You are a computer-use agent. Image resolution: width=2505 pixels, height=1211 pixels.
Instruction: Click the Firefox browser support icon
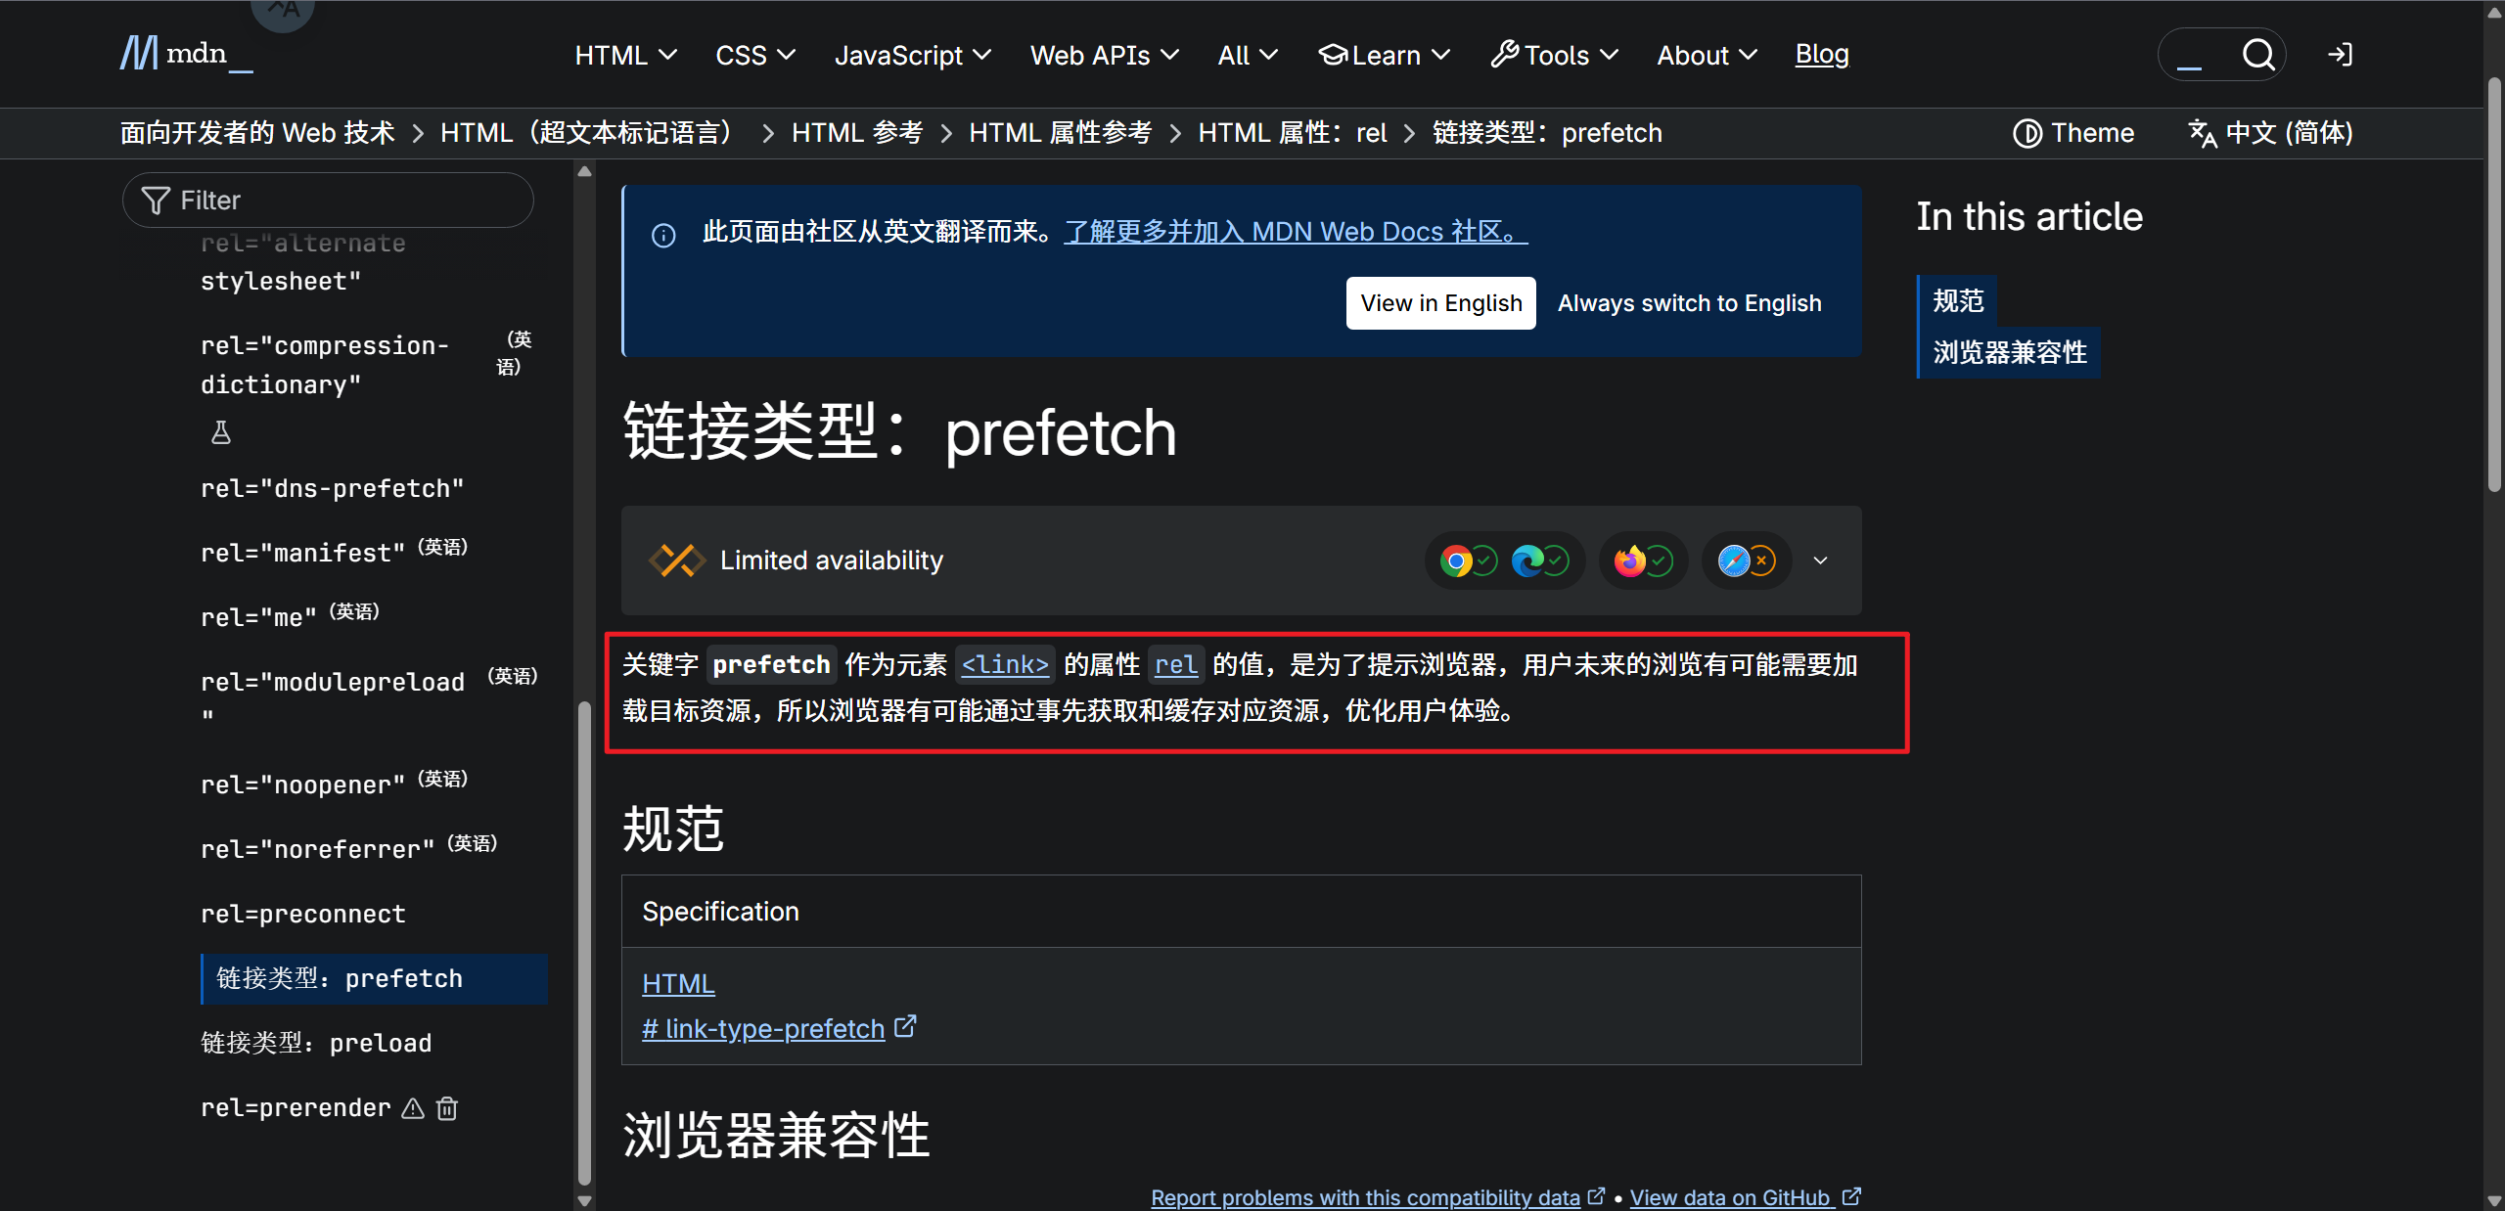pyautogui.click(x=1630, y=561)
